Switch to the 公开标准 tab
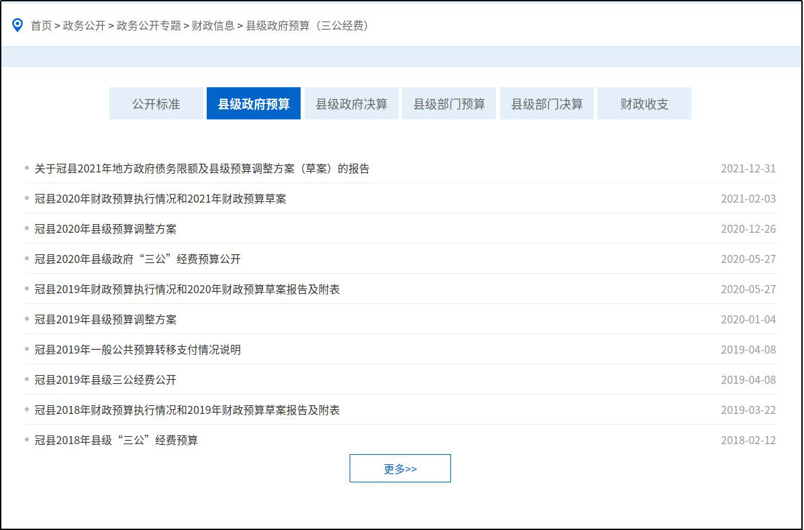 (156, 103)
